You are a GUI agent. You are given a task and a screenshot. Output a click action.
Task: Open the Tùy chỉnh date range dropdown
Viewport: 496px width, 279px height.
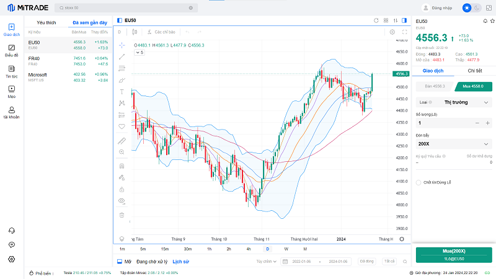[267, 262]
